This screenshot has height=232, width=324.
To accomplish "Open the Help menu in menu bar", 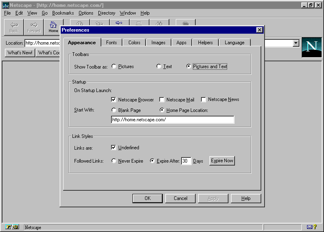I will pyautogui.click(x=145, y=13).
